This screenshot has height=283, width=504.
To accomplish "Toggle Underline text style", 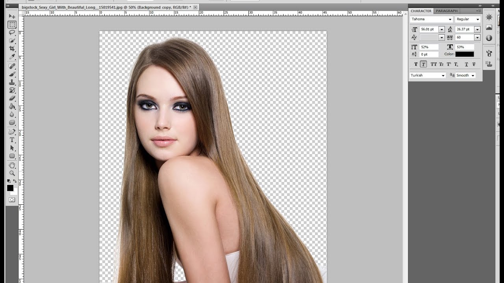I will [x=466, y=64].
